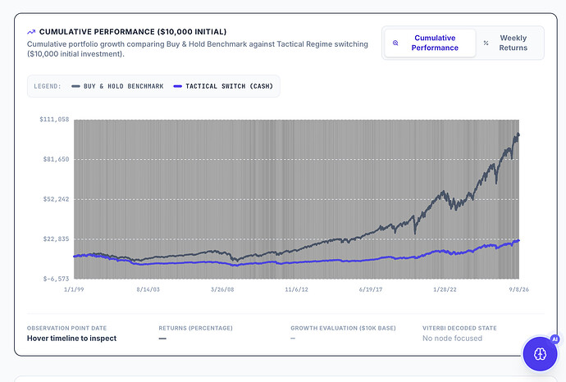The width and height of the screenshot is (566, 382).
Task: Click the 3/26/08 date axis label
Action: click(x=222, y=289)
